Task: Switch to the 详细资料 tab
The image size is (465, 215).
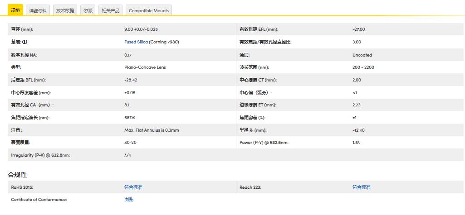Action: (x=38, y=10)
